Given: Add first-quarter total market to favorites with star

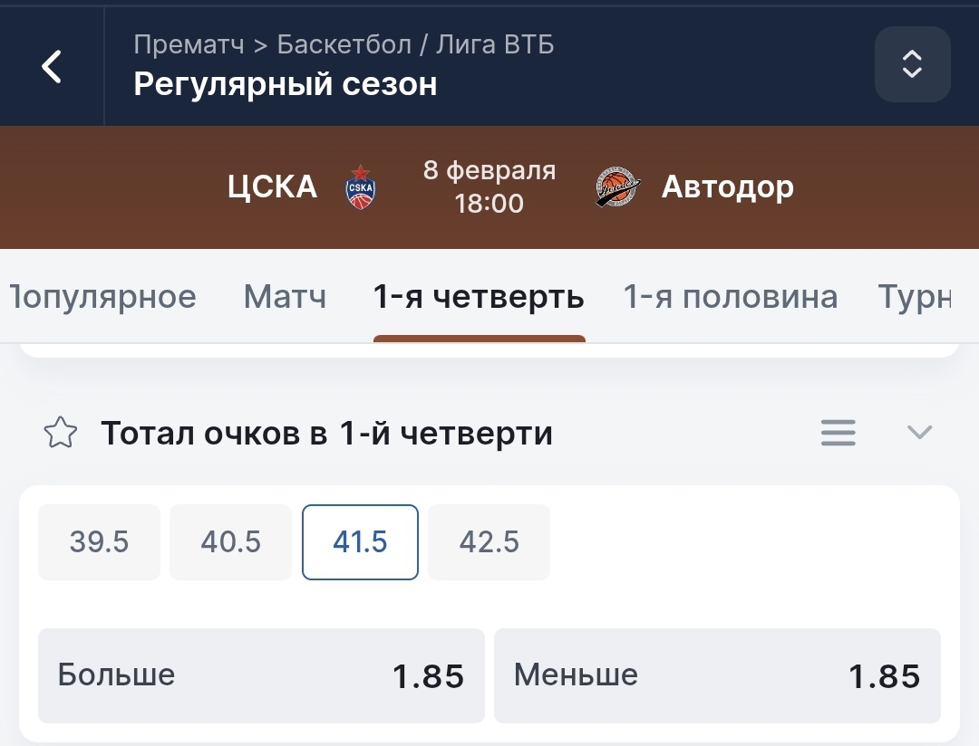Looking at the screenshot, I should tap(61, 434).
